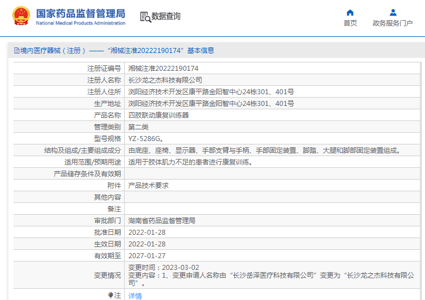Click registrant name 长沙龙之杰科技有限公司
The height and width of the screenshot is (300, 425).
pos(165,80)
